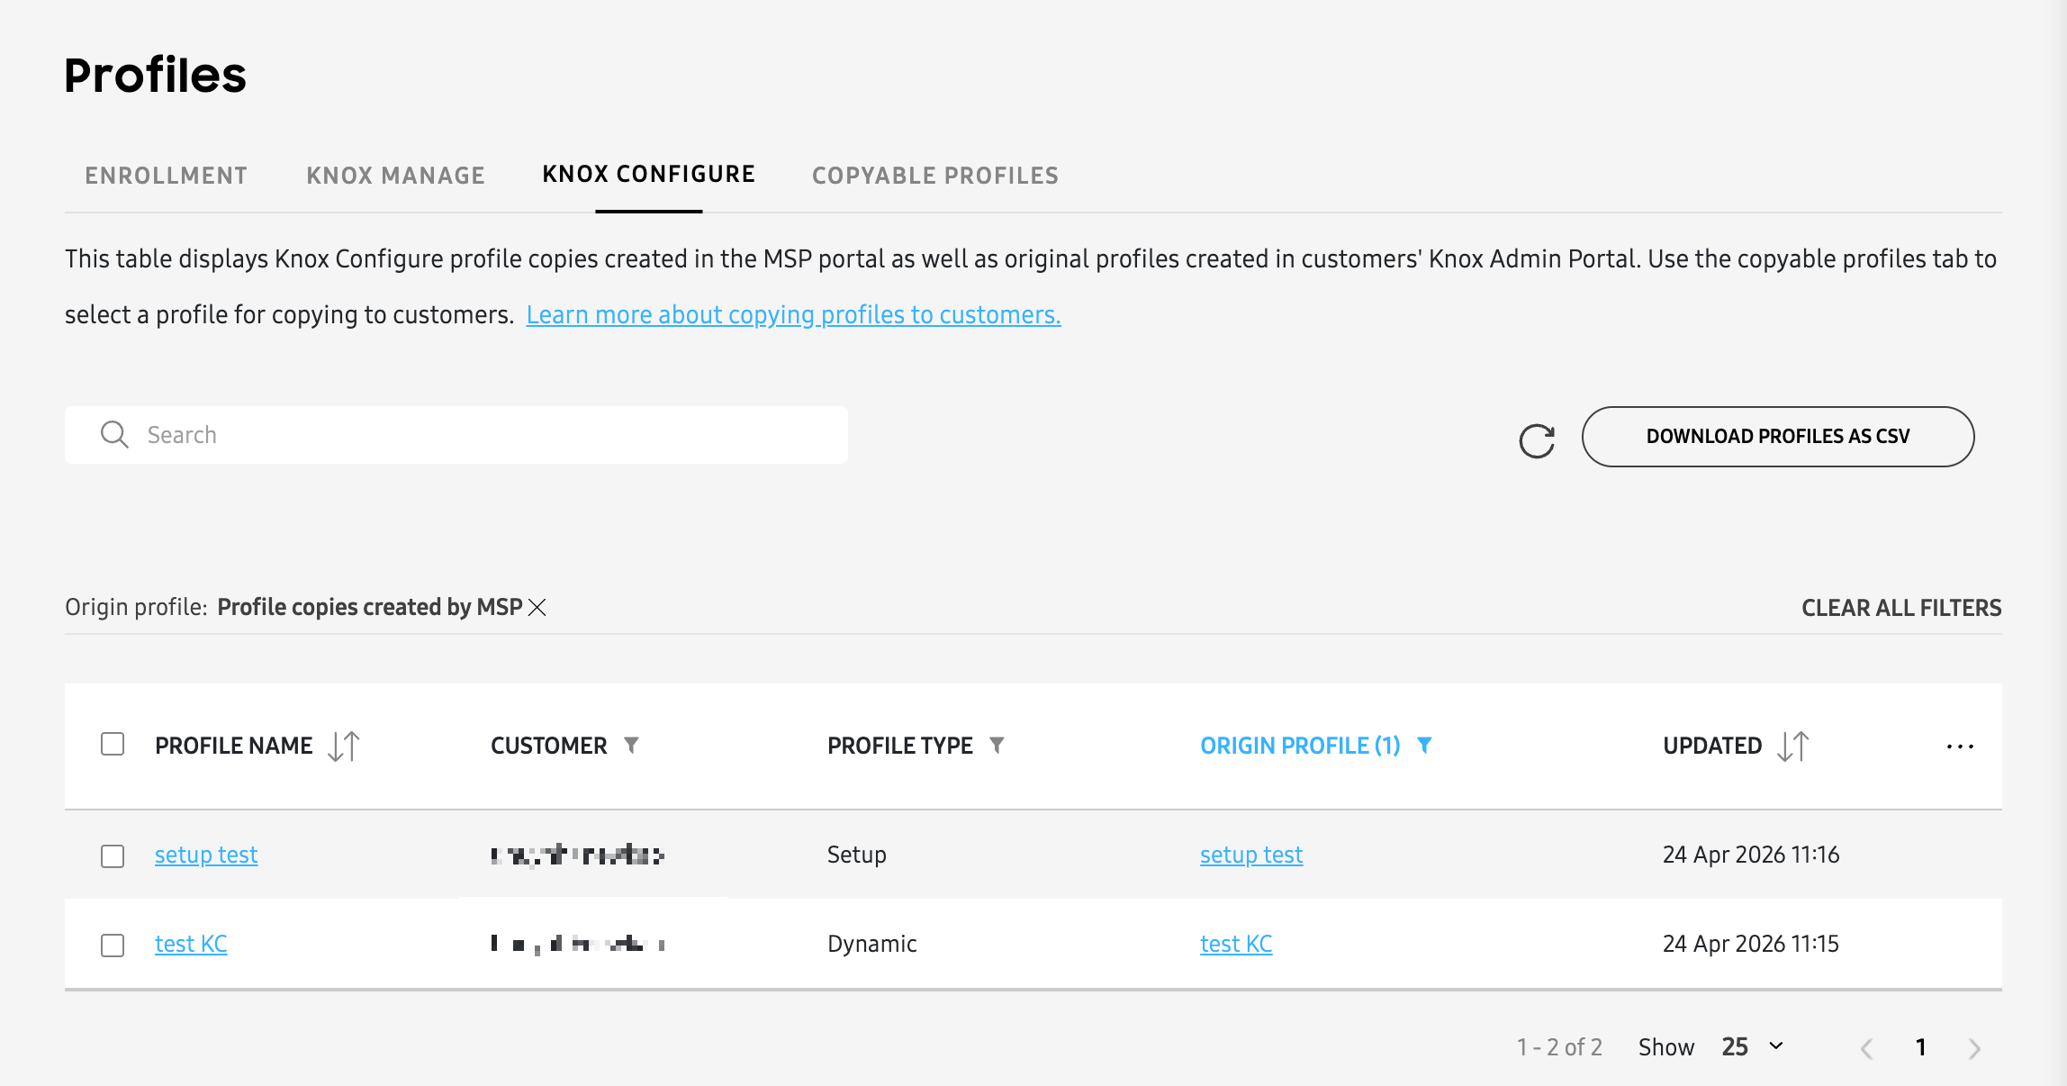Click the 24 Apr 2026 11:16 cell
Viewport: 2067px width, 1086px height.
coord(1751,855)
